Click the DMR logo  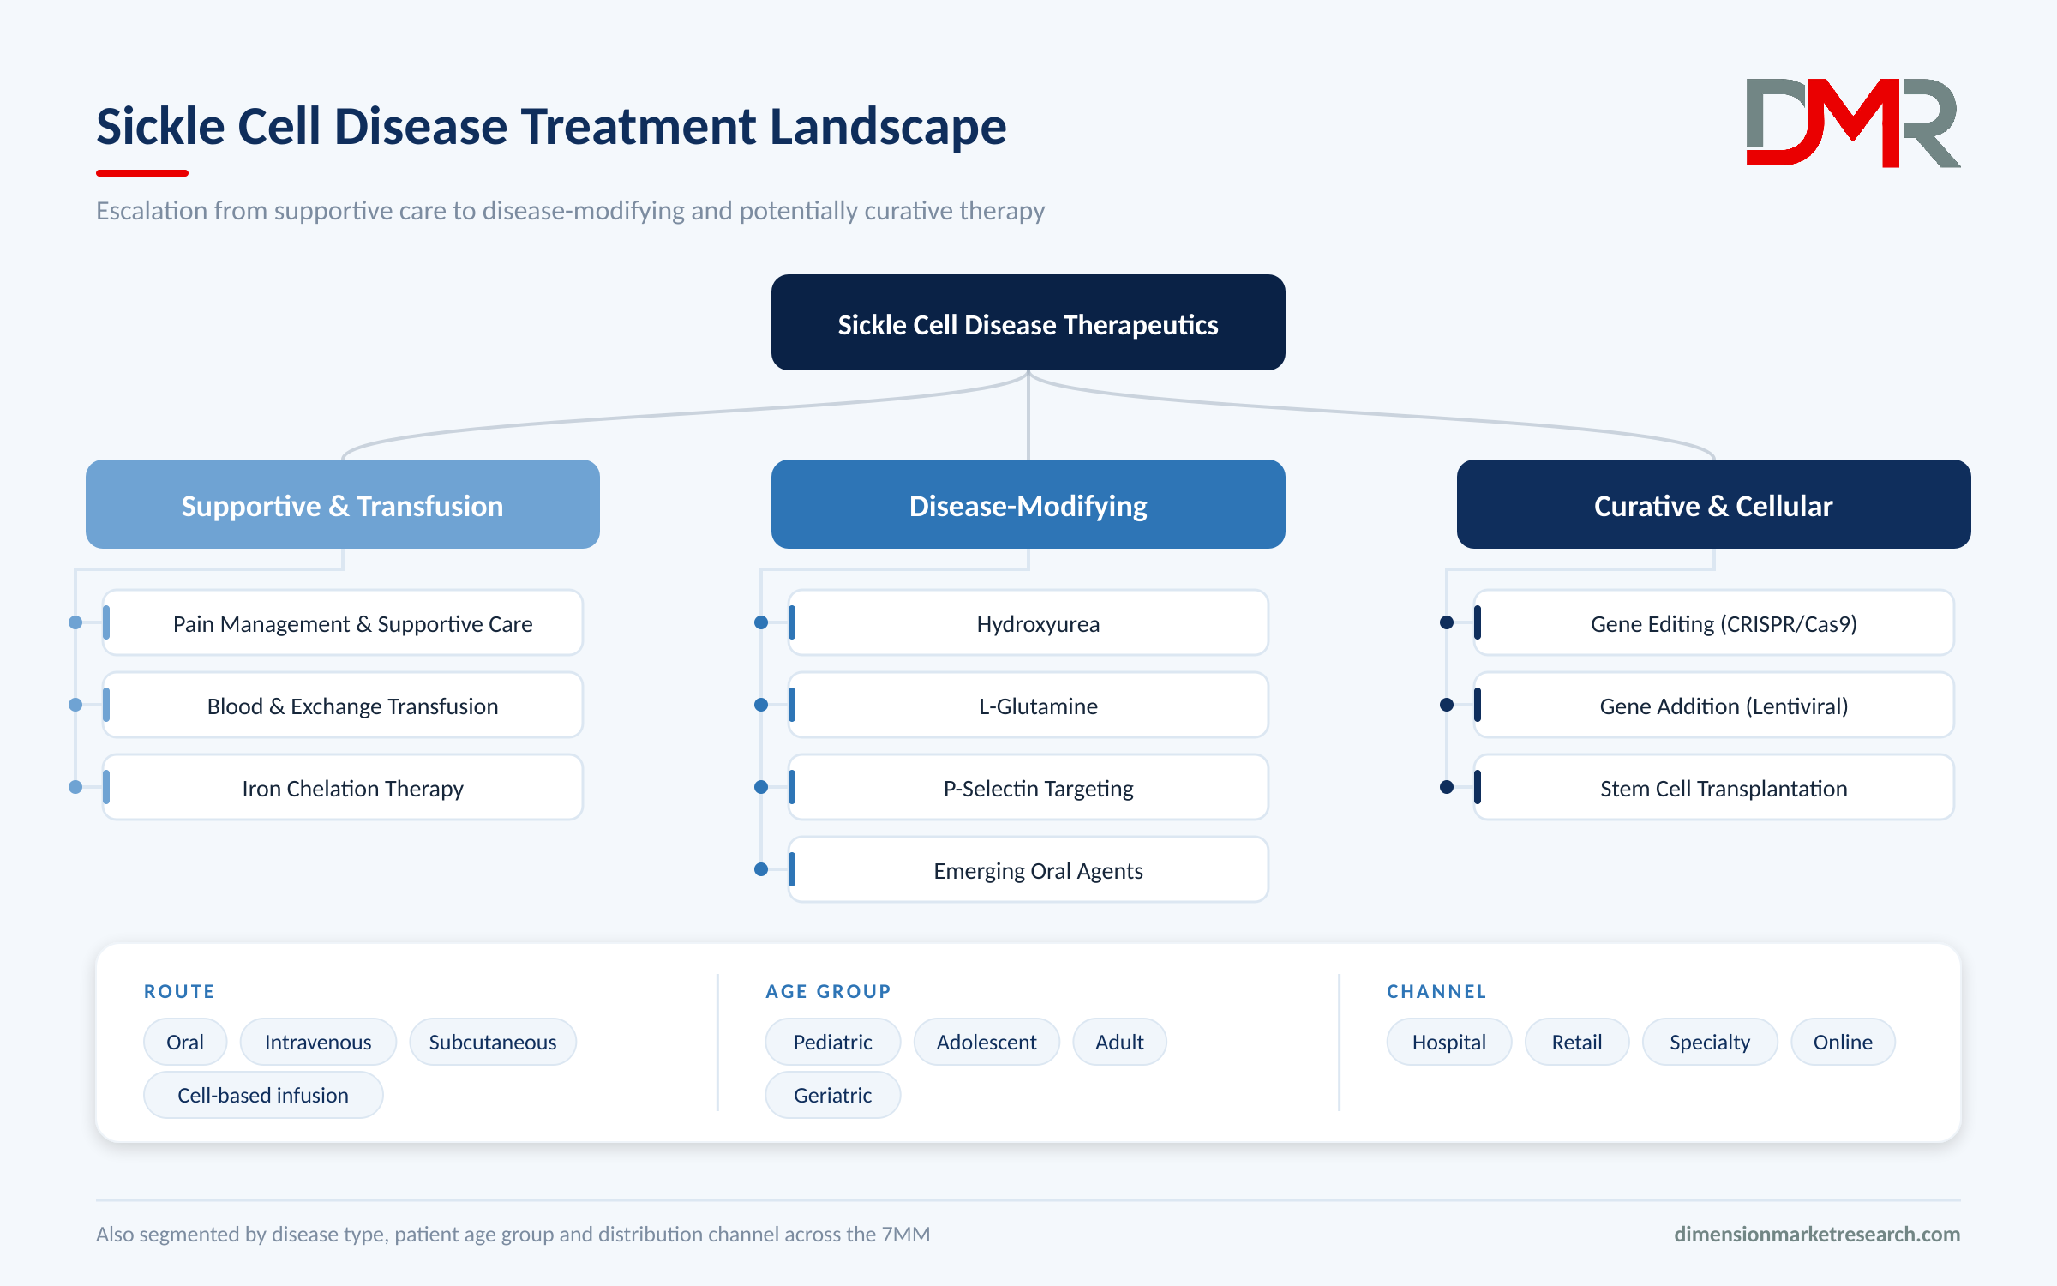pyautogui.click(x=1853, y=123)
